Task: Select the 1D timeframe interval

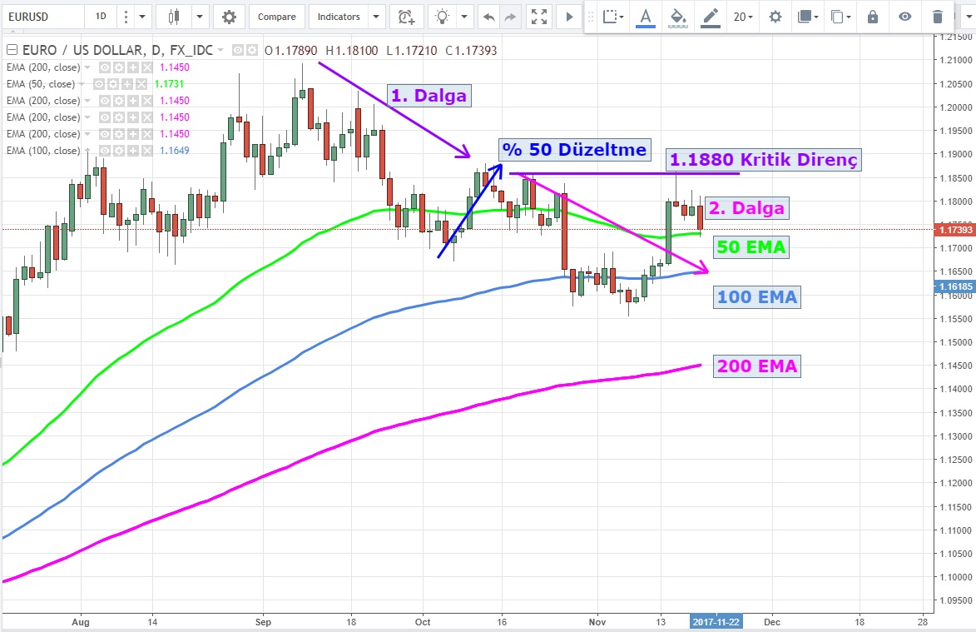Action: click(101, 17)
